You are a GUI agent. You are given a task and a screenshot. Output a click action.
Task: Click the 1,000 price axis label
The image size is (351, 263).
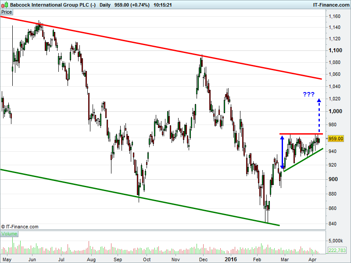pyautogui.click(x=335, y=111)
